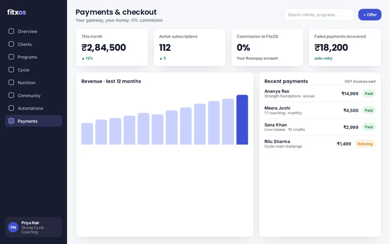Click the ₹1,499 amount
Viewport: 390px width, 244px height.
point(344,144)
